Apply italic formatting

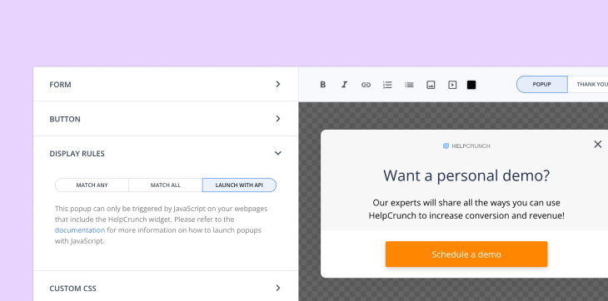pos(344,85)
